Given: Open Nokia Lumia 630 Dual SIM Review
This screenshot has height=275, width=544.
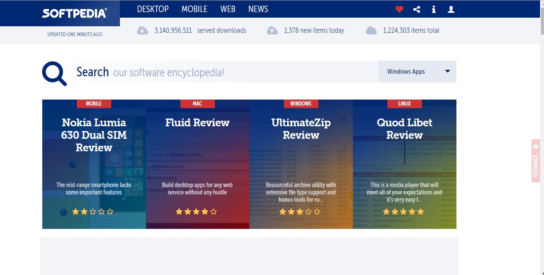Looking at the screenshot, I should tap(94, 135).
